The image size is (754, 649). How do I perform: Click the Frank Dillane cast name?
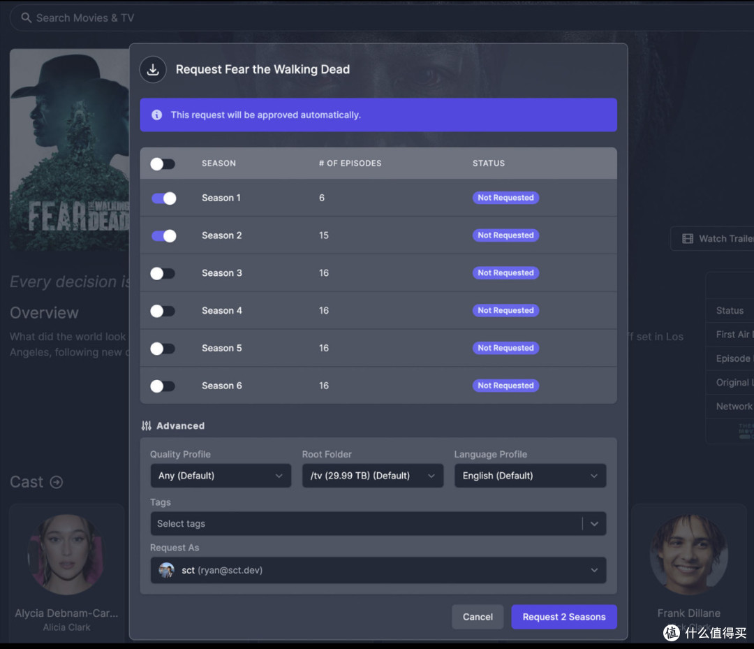tap(688, 613)
